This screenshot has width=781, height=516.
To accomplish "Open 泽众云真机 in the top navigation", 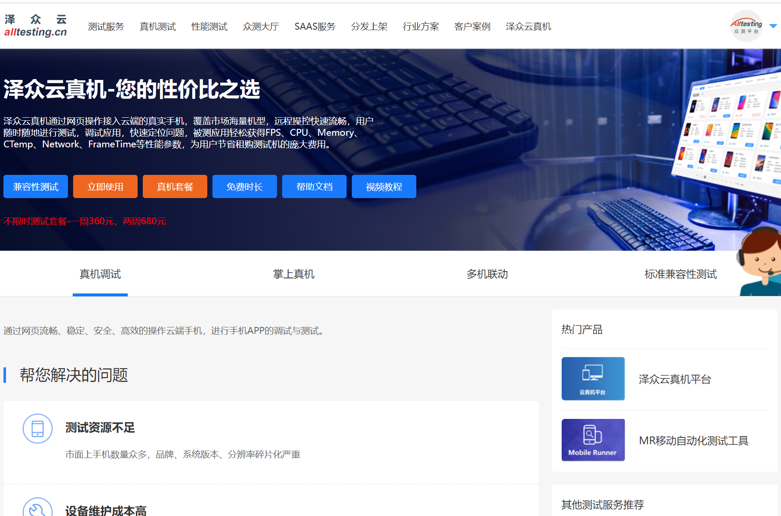I will pos(529,27).
